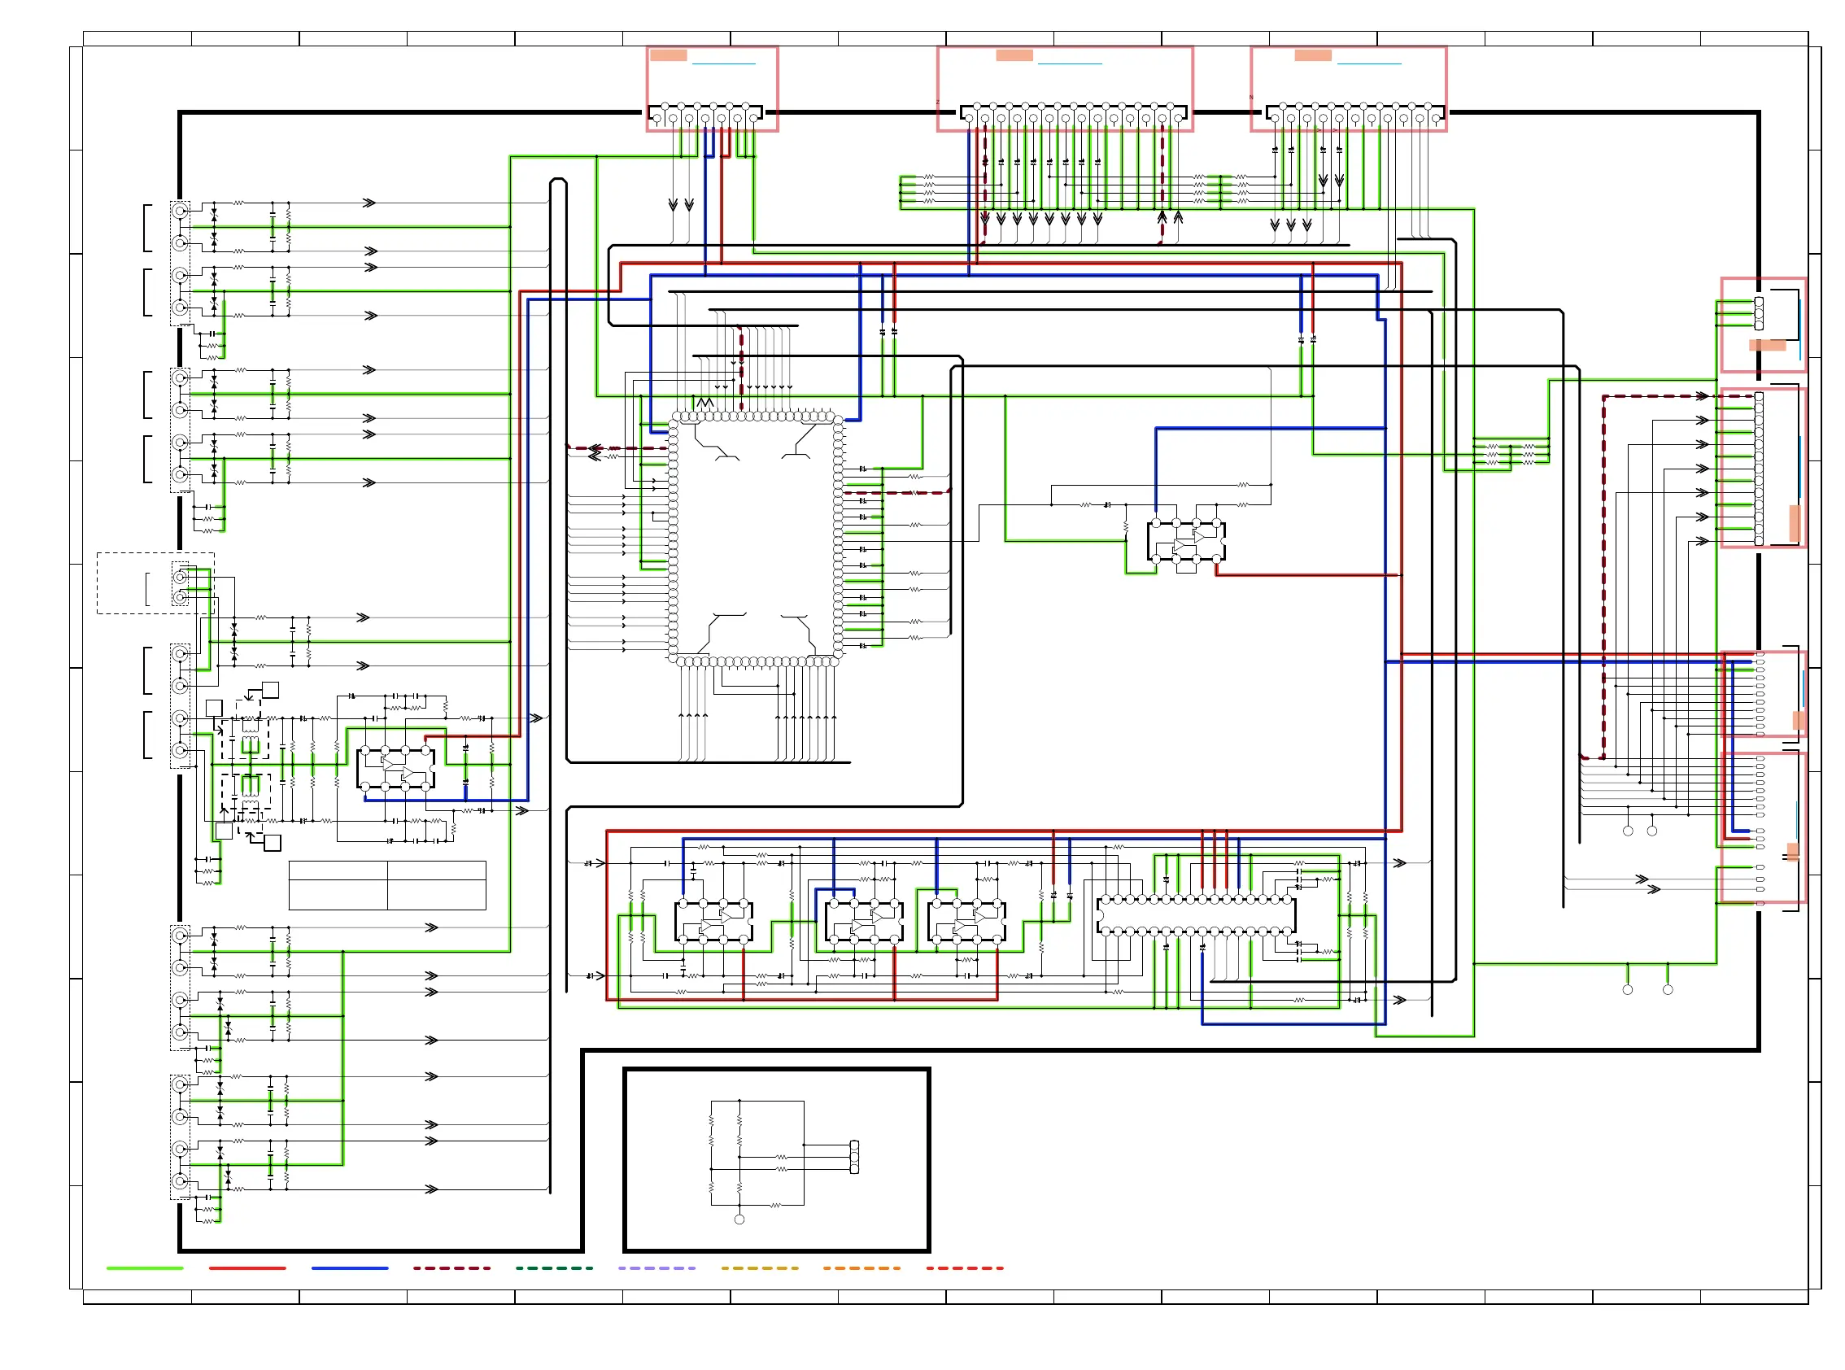Click the empty two-cell table at lower left
This screenshot has width=1845, height=1370.
click(386, 885)
